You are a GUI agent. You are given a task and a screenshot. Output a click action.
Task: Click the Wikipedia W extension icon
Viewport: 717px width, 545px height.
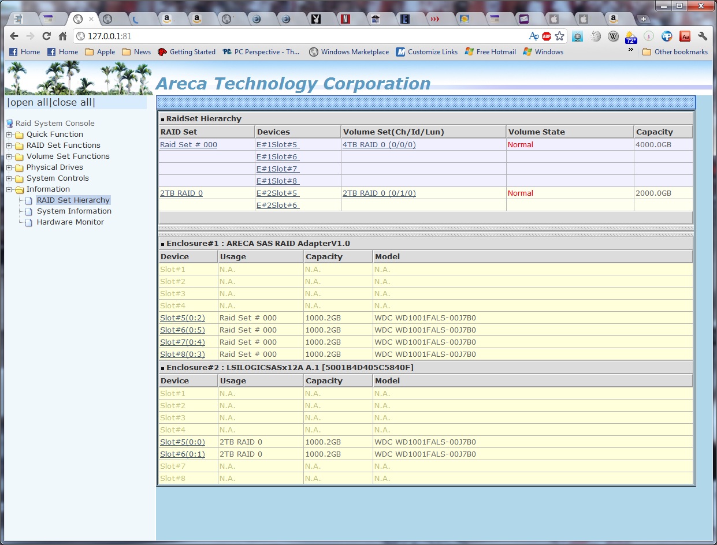coord(614,36)
